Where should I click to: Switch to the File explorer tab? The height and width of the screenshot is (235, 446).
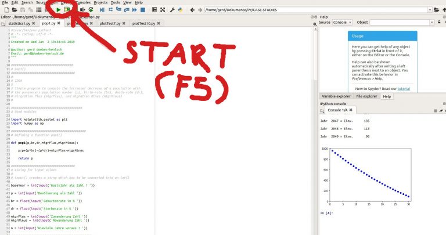pyautogui.click(x=366, y=96)
